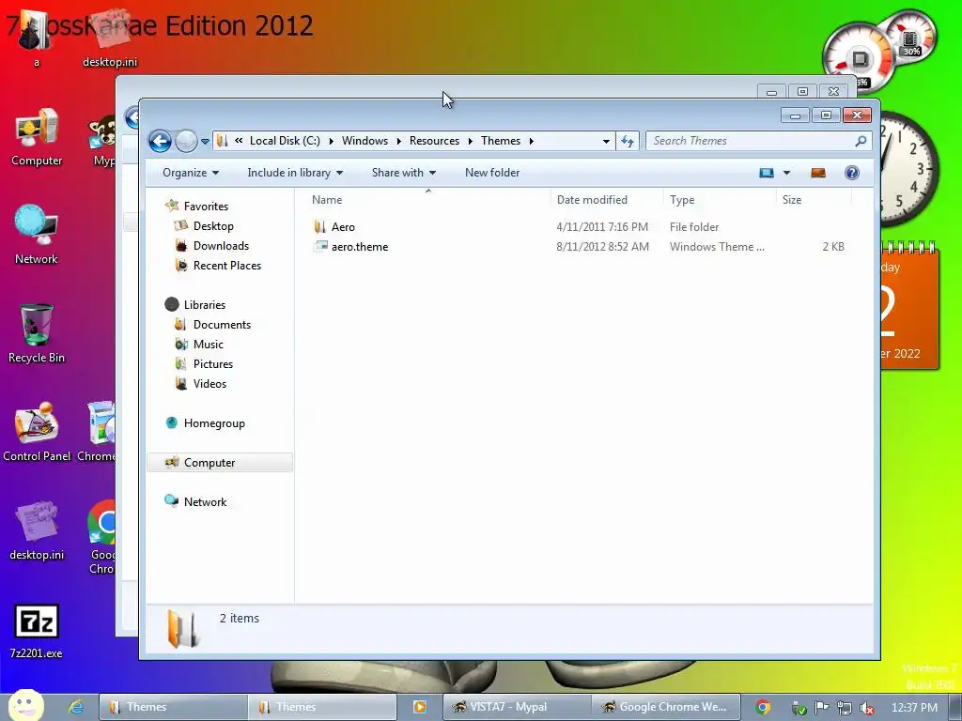Open the Organize menu
Viewport: 962px width, 721px height.
(x=190, y=173)
